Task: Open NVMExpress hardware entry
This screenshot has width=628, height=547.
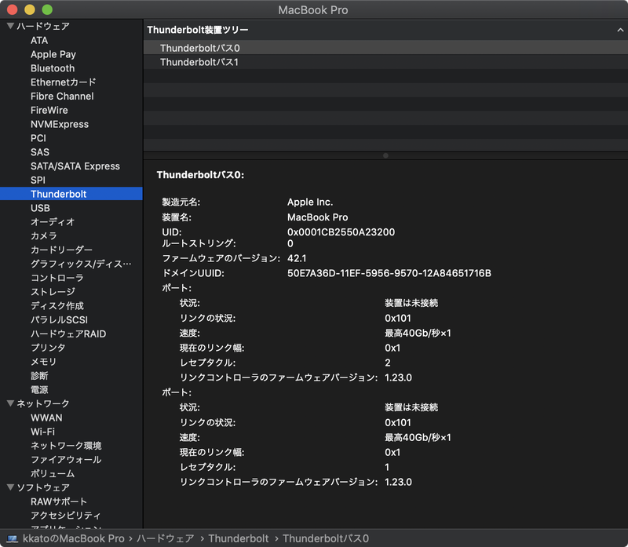Action: click(x=60, y=124)
